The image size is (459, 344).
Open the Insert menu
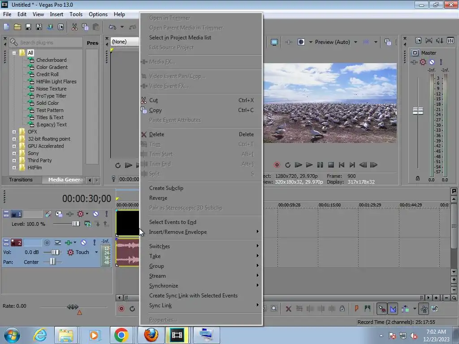tap(56, 14)
